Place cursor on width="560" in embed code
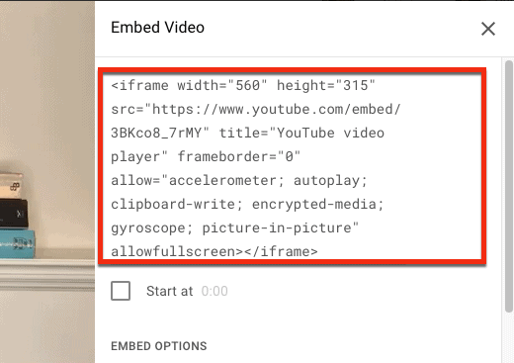Viewport: 514px width, 363px height. 222,85
